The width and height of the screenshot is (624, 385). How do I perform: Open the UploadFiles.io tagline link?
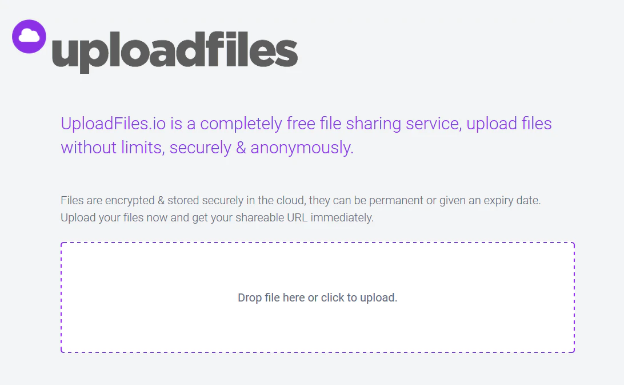306,135
